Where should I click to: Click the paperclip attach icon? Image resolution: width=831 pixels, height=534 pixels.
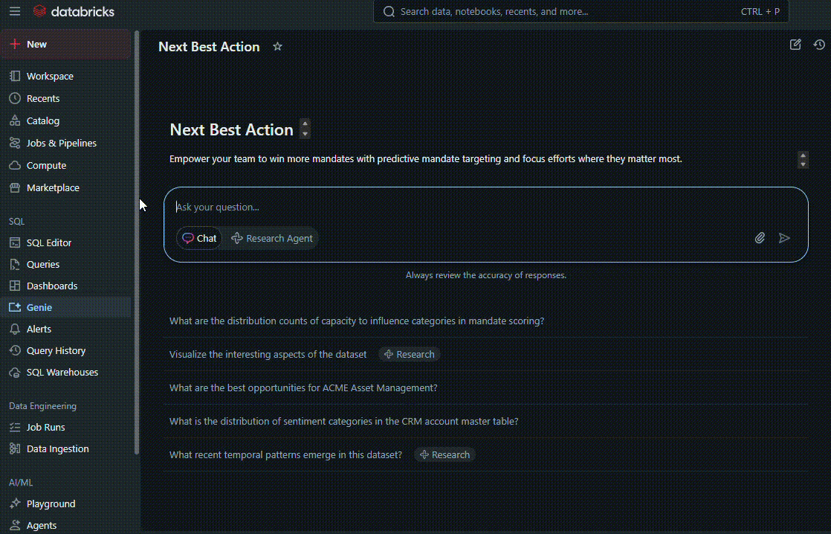click(x=760, y=238)
